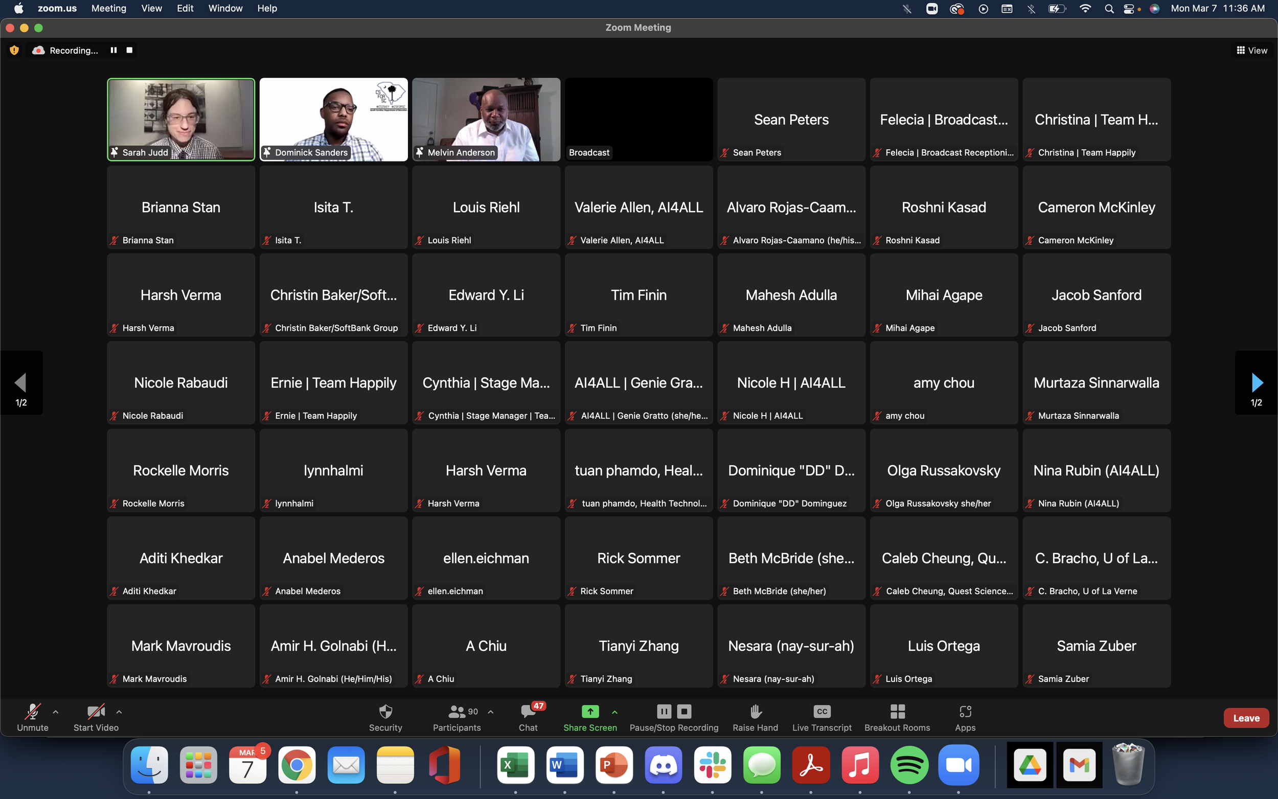Select Sarah Judd's video tile
This screenshot has width=1278, height=799.
180,120
